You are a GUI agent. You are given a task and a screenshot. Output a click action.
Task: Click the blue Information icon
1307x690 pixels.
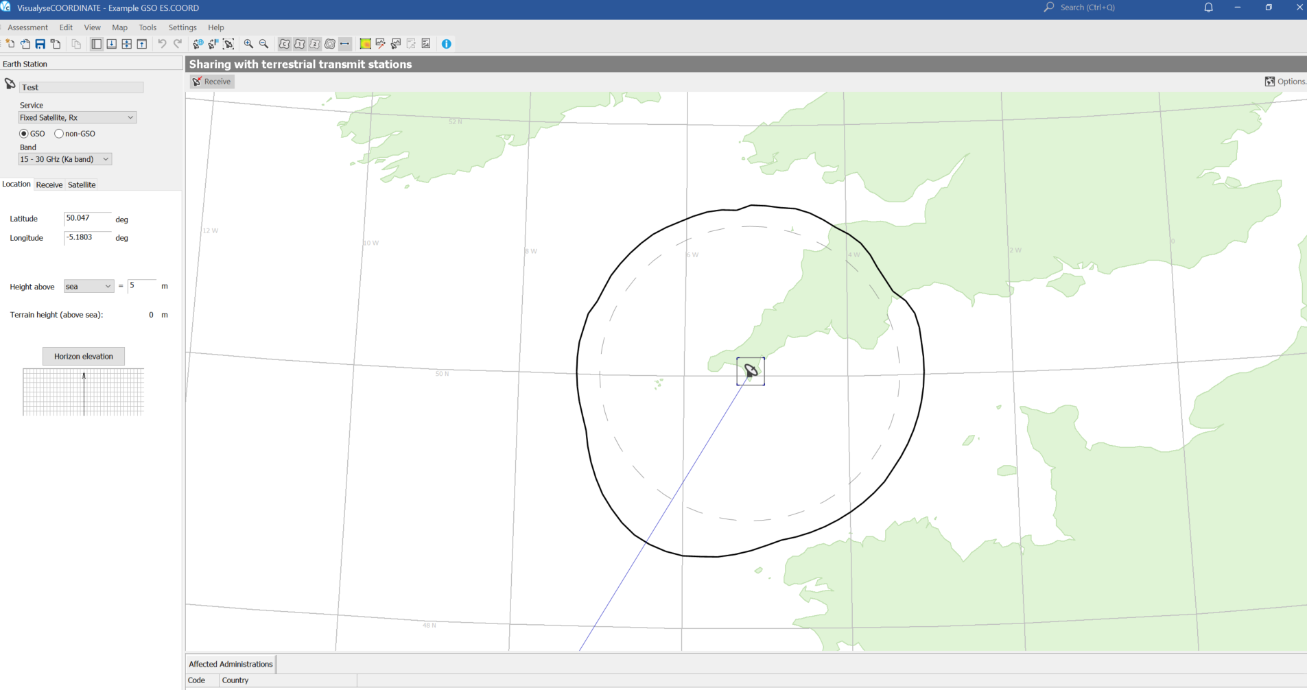click(447, 44)
